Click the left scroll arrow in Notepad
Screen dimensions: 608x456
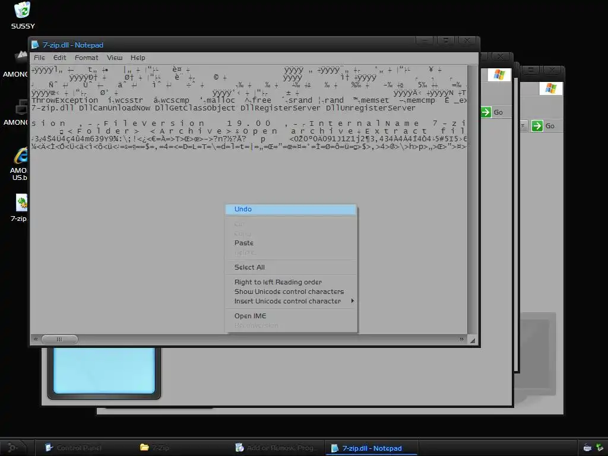35,339
